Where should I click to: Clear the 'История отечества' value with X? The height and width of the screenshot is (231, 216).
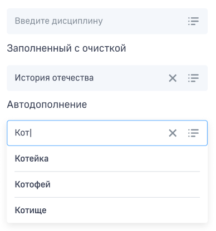173,78
